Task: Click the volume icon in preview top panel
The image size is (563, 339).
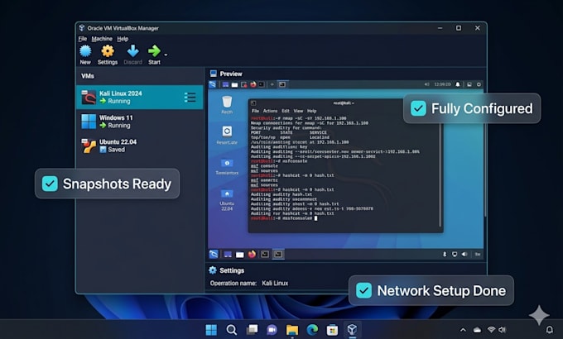Action: pyautogui.click(x=427, y=84)
